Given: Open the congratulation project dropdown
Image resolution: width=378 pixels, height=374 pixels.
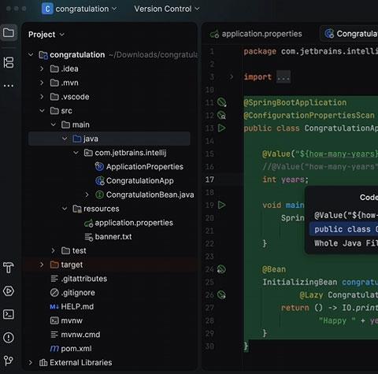Looking at the screenshot, I should (x=87, y=9).
